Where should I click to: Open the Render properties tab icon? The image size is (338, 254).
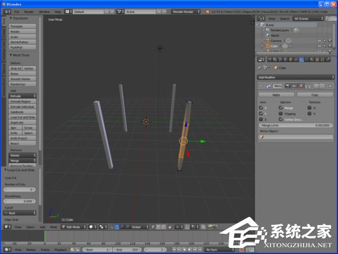(x=269, y=59)
